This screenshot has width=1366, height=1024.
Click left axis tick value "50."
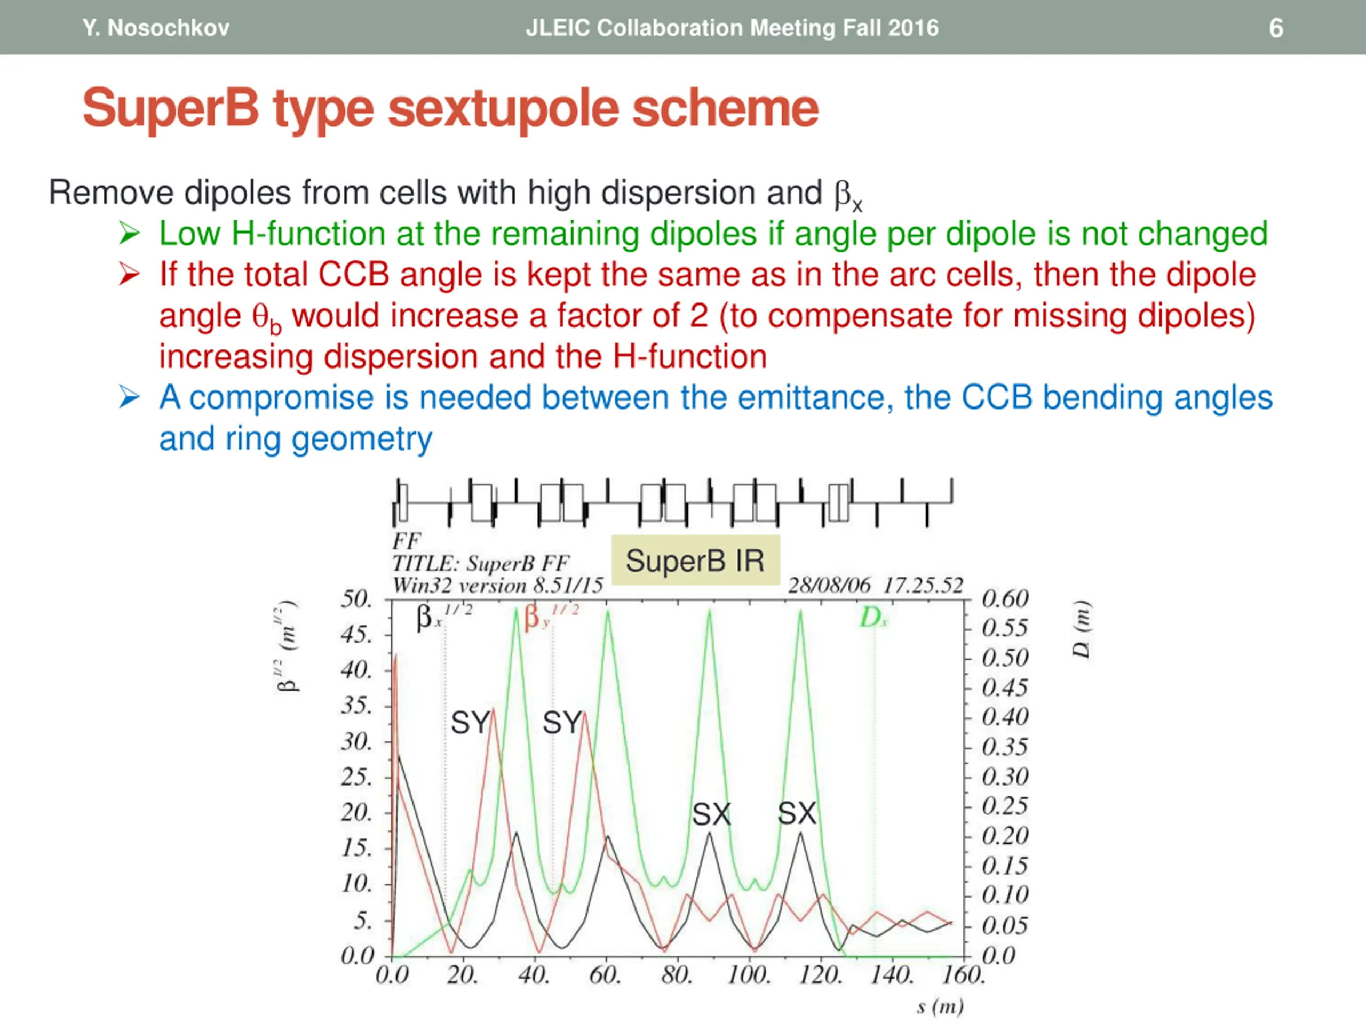coord(356,599)
